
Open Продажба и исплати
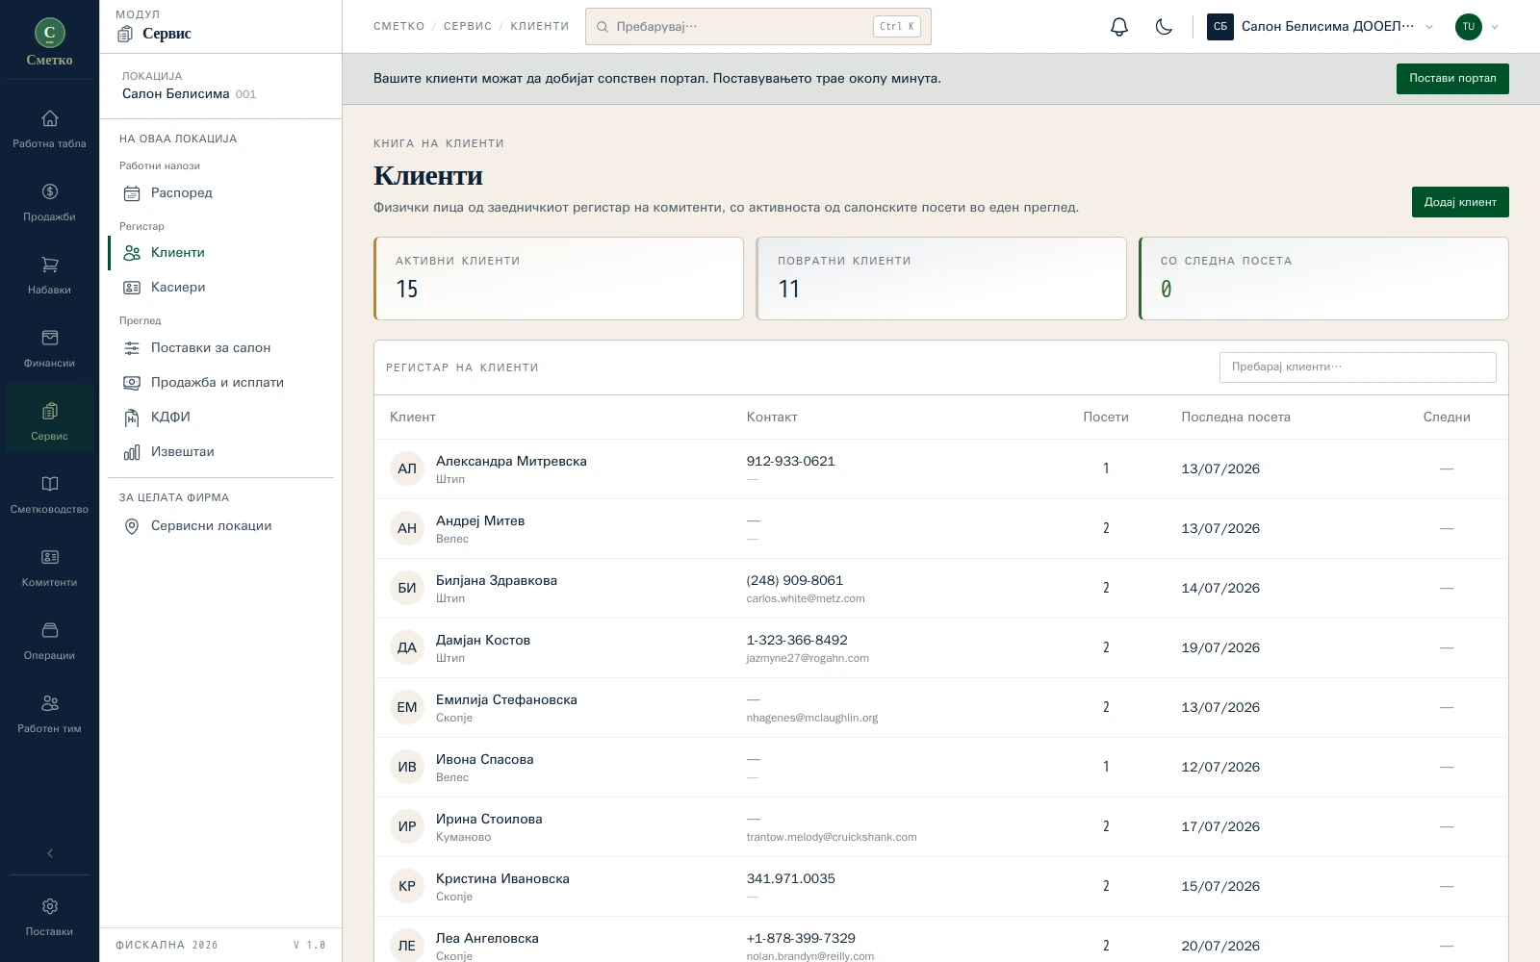[220, 383]
